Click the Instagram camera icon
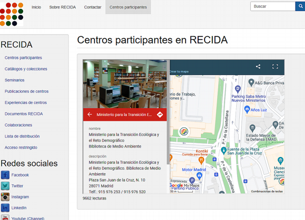The height and width of the screenshot is (220, 305). (5, 197)
